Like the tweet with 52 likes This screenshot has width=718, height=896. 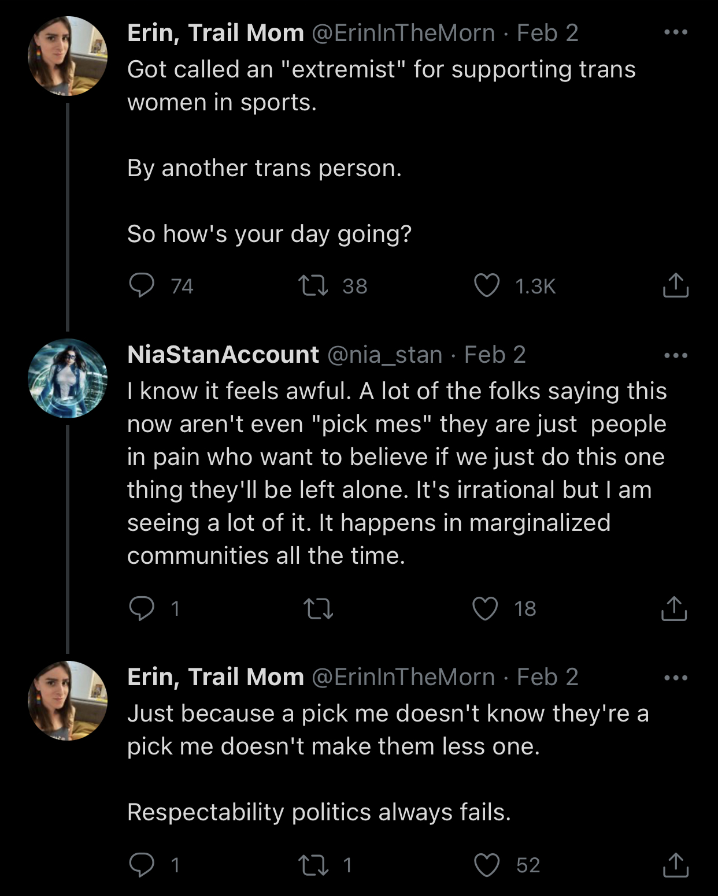tap(486, 864)
